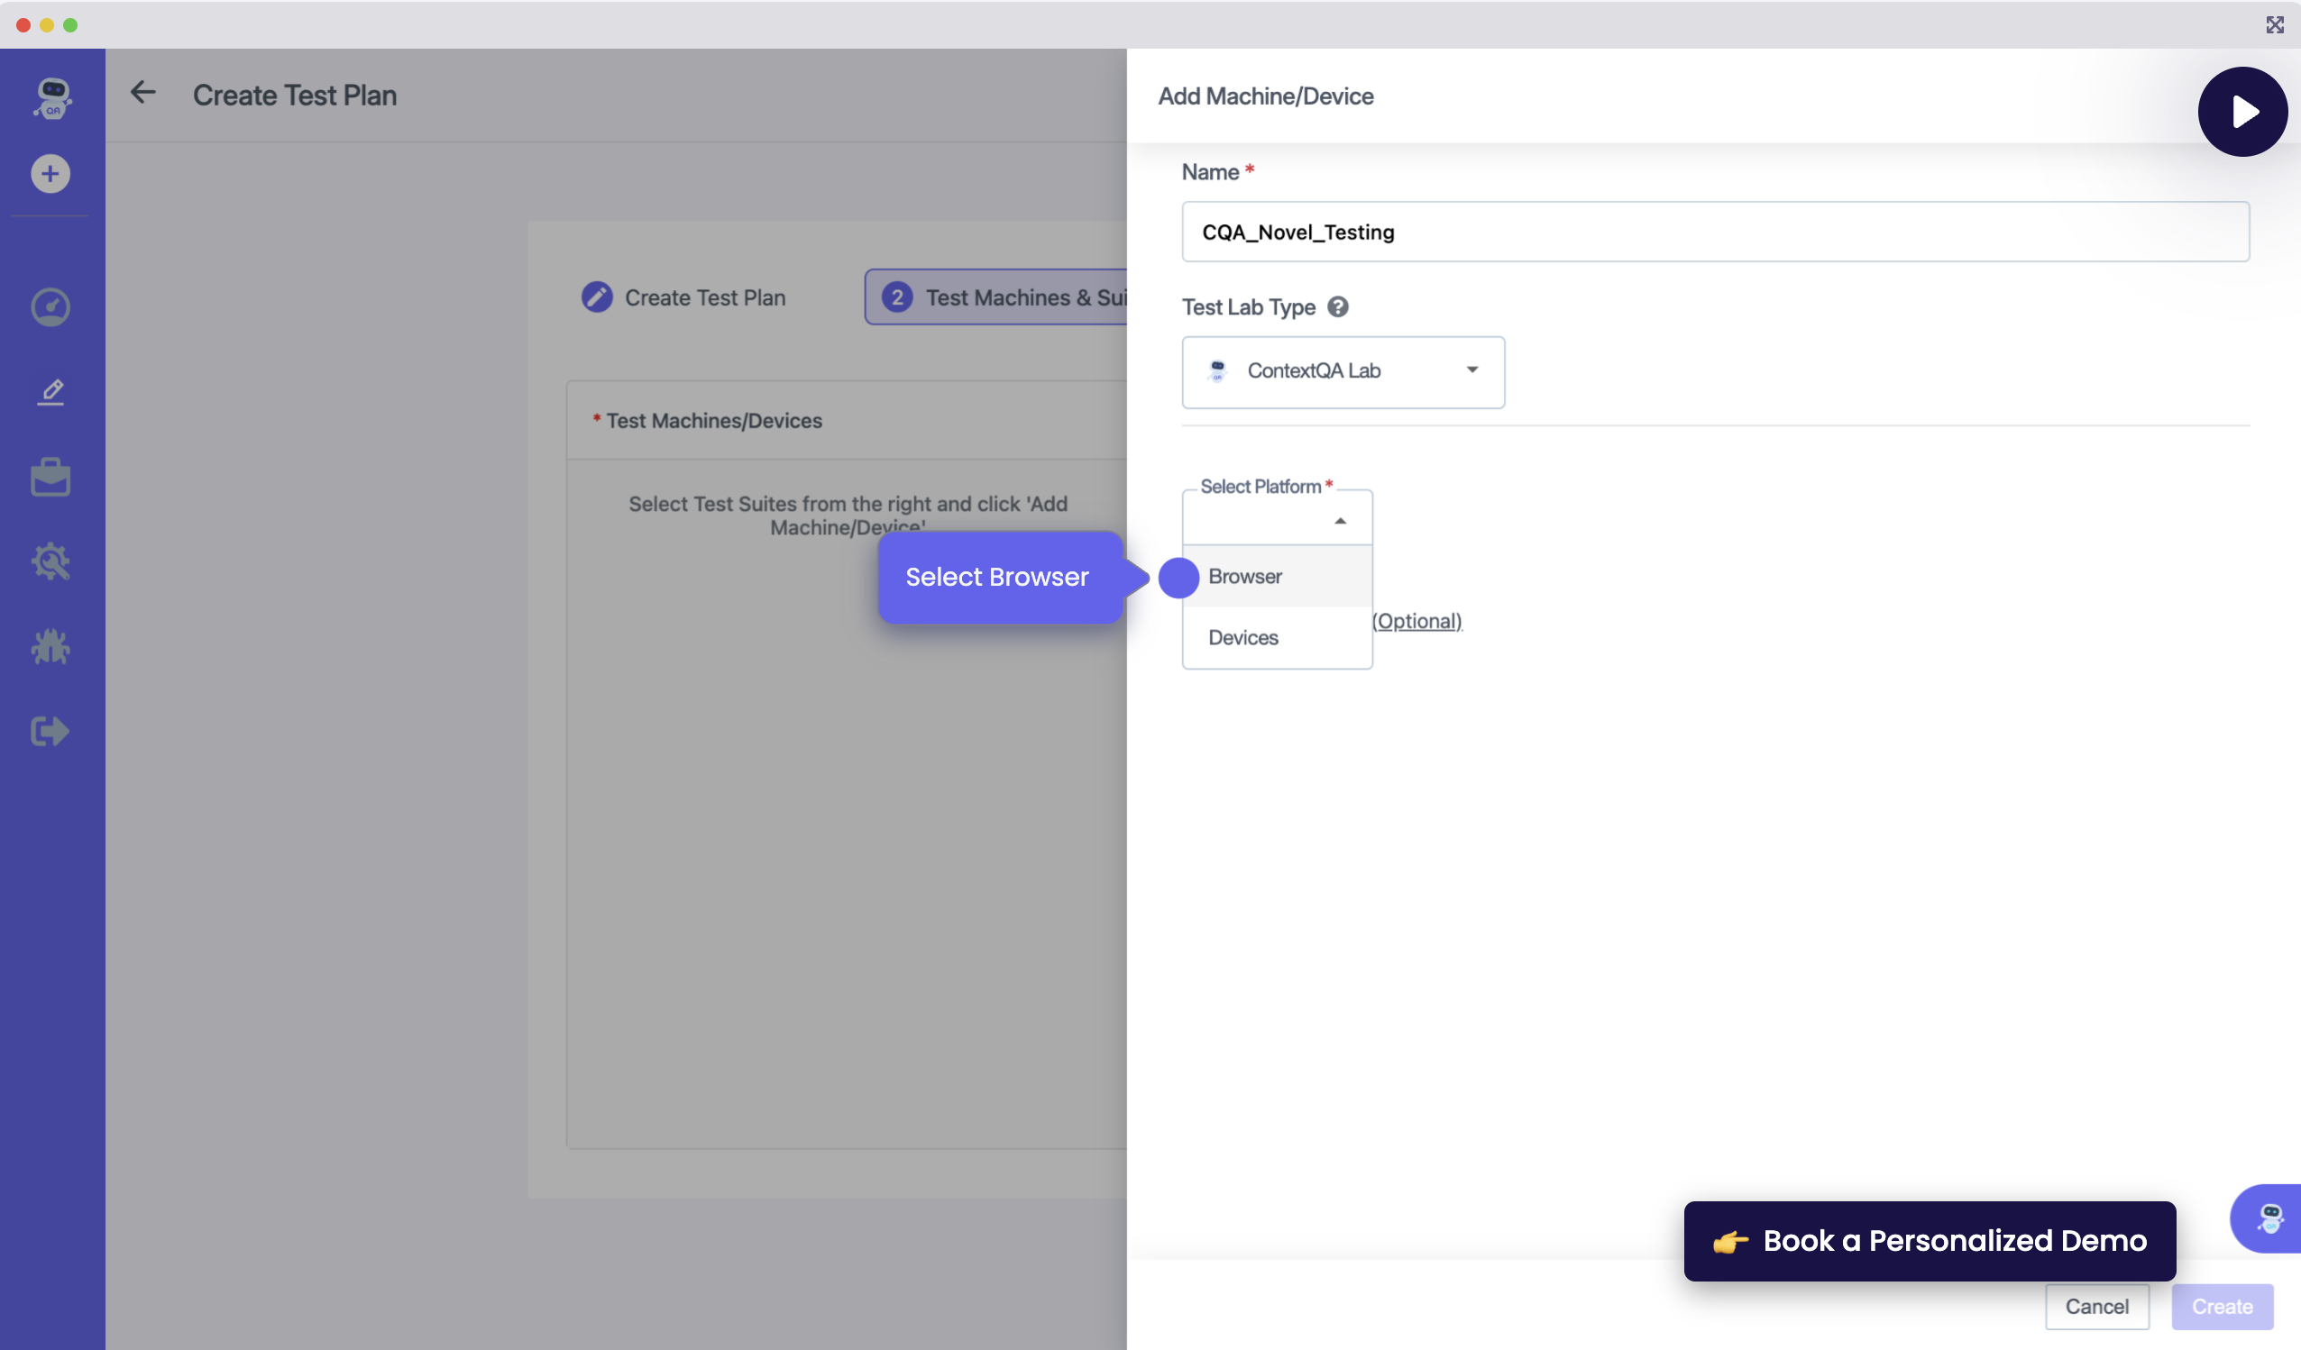Collapse the Select Platform dropdown

point(1340,520)
